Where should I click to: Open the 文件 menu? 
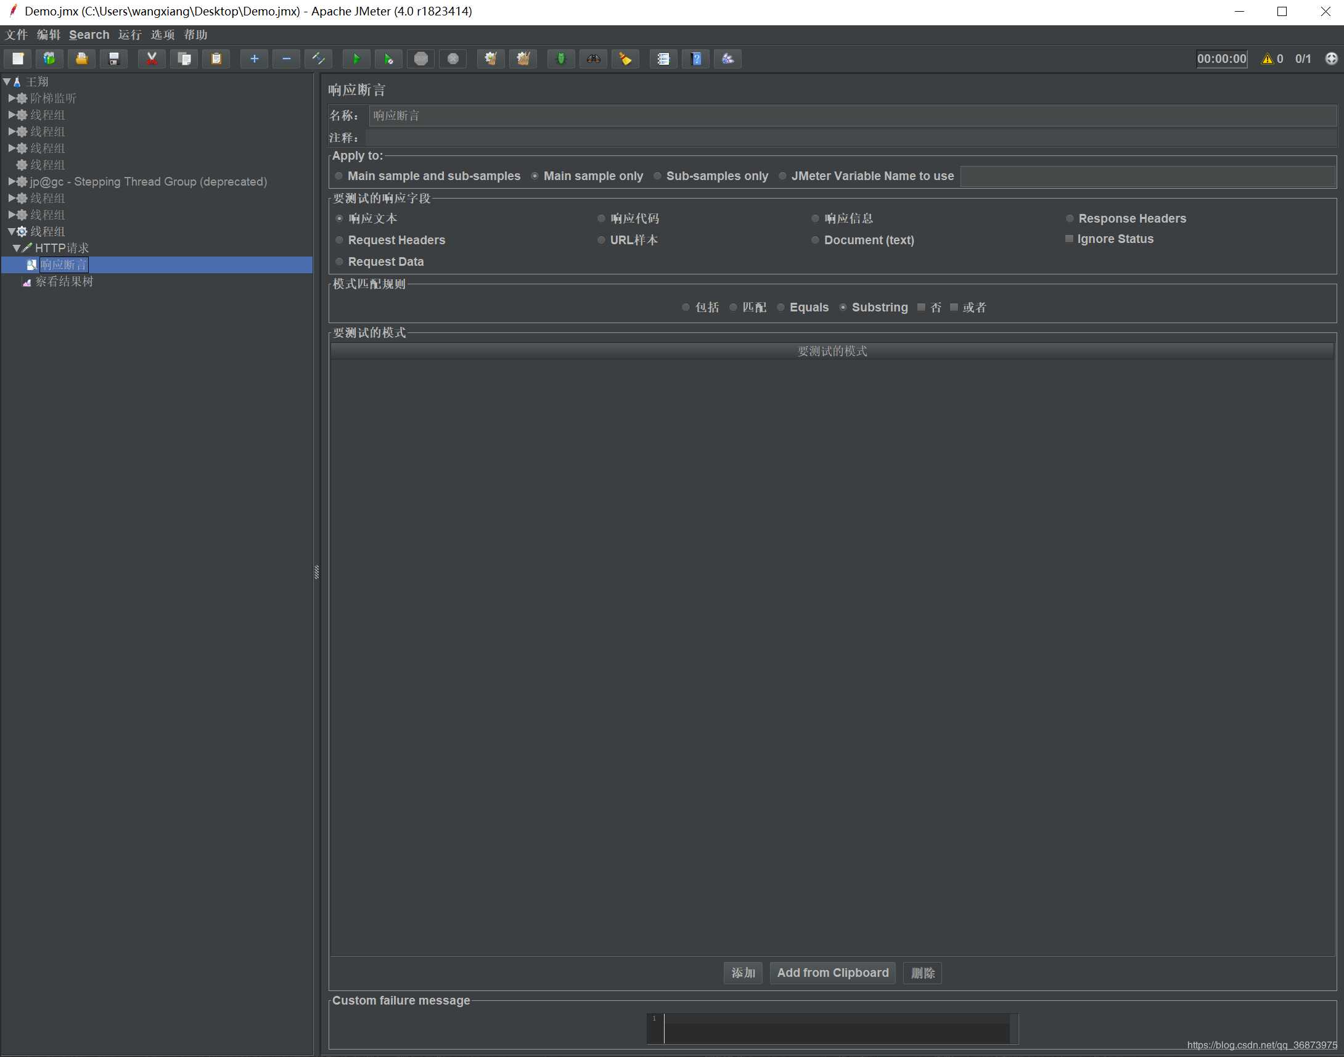(16, 35)
